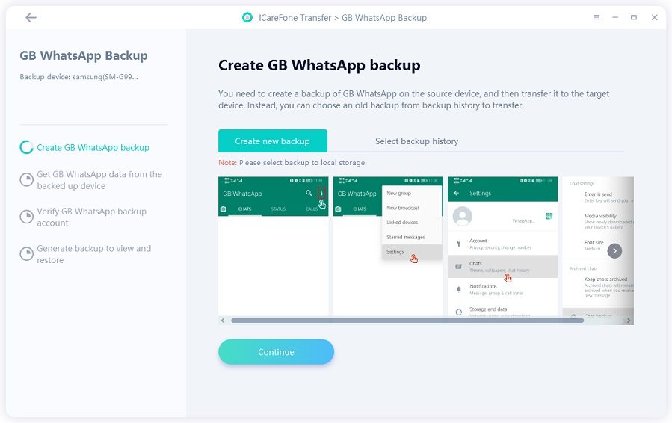Click the search icon in first tutorial image
Viewport: 672px width, 423px height.
(x=309, y=194)
